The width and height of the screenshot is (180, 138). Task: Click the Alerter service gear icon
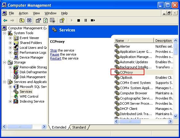pyautogui.click(x=117, y=46)
